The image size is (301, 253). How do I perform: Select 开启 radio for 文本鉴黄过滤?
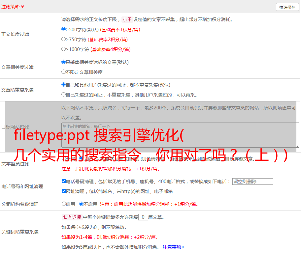pos(64,158)
